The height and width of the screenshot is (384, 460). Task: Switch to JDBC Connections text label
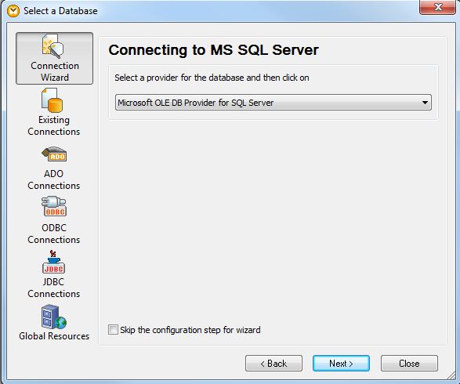(54, 288)
